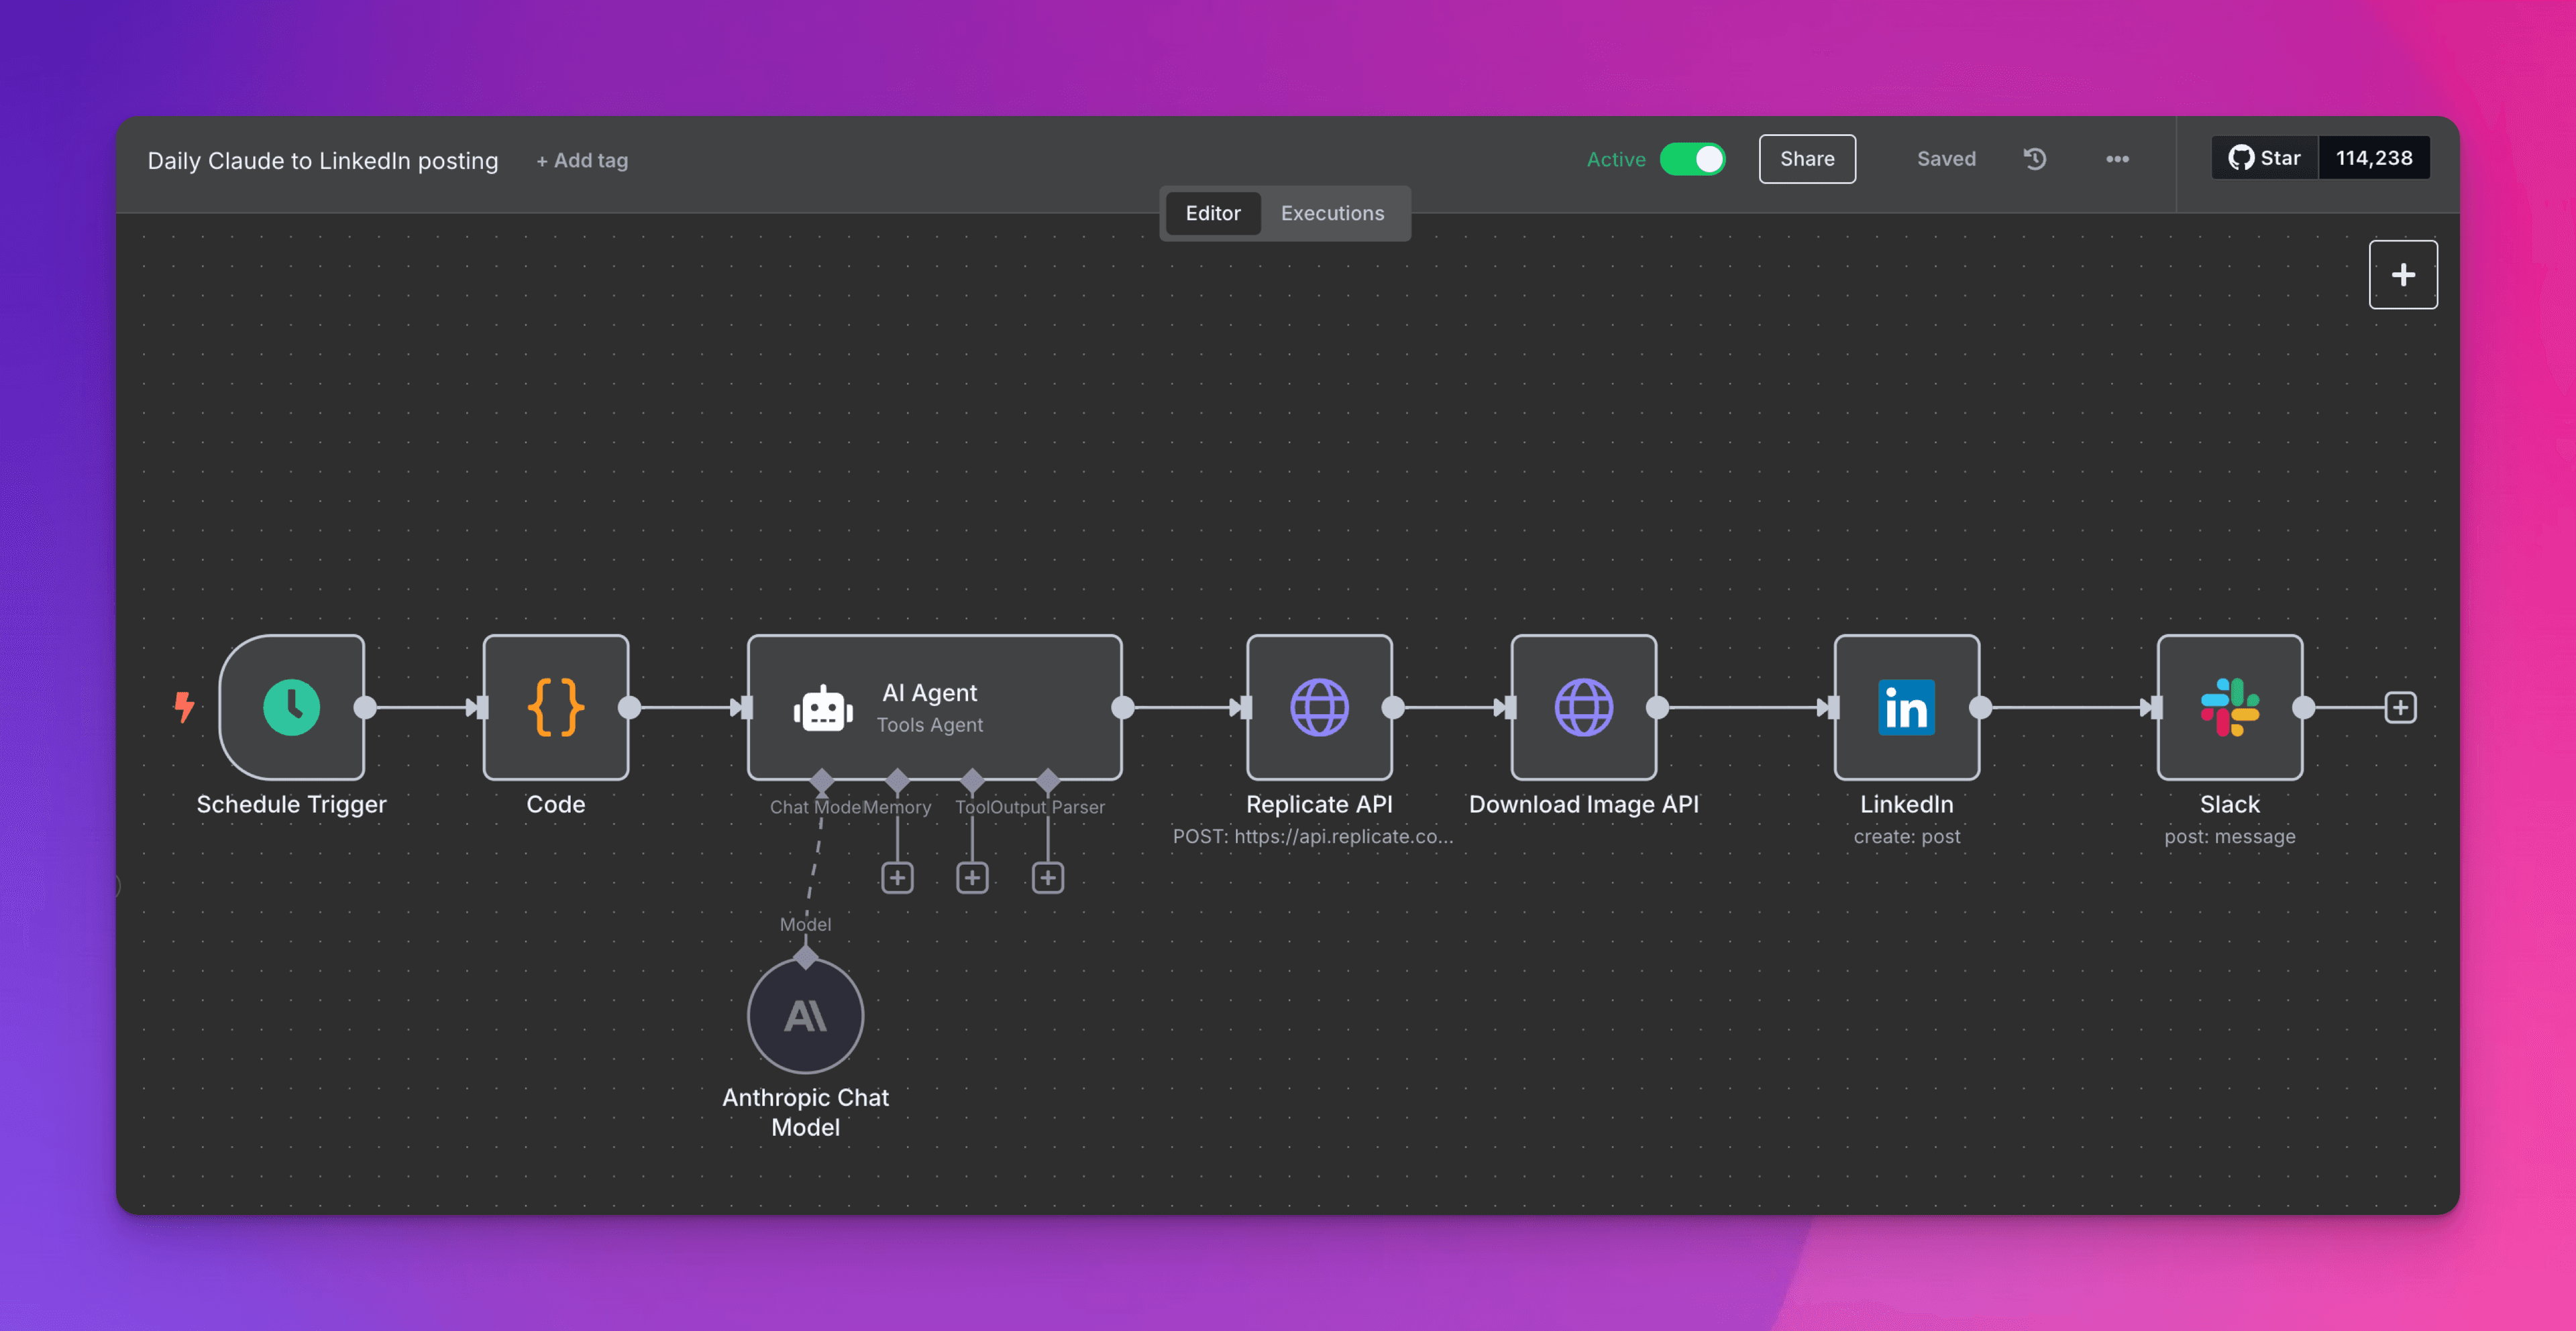The image size is (2576, 1331).
Task: Select the Download Image API node
Action: click(x=1583, y=707)
